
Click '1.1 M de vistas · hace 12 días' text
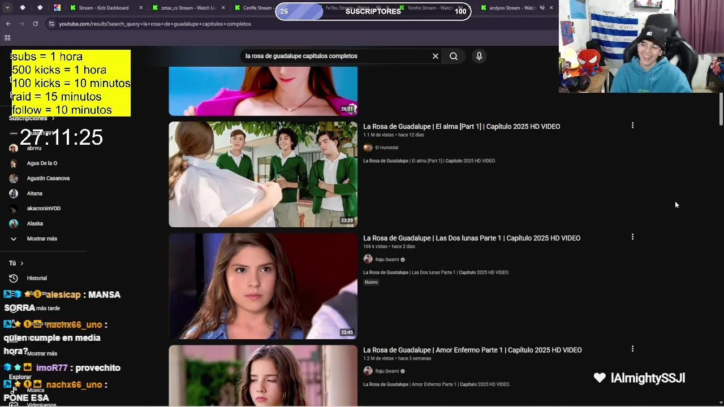pos(393,135)
